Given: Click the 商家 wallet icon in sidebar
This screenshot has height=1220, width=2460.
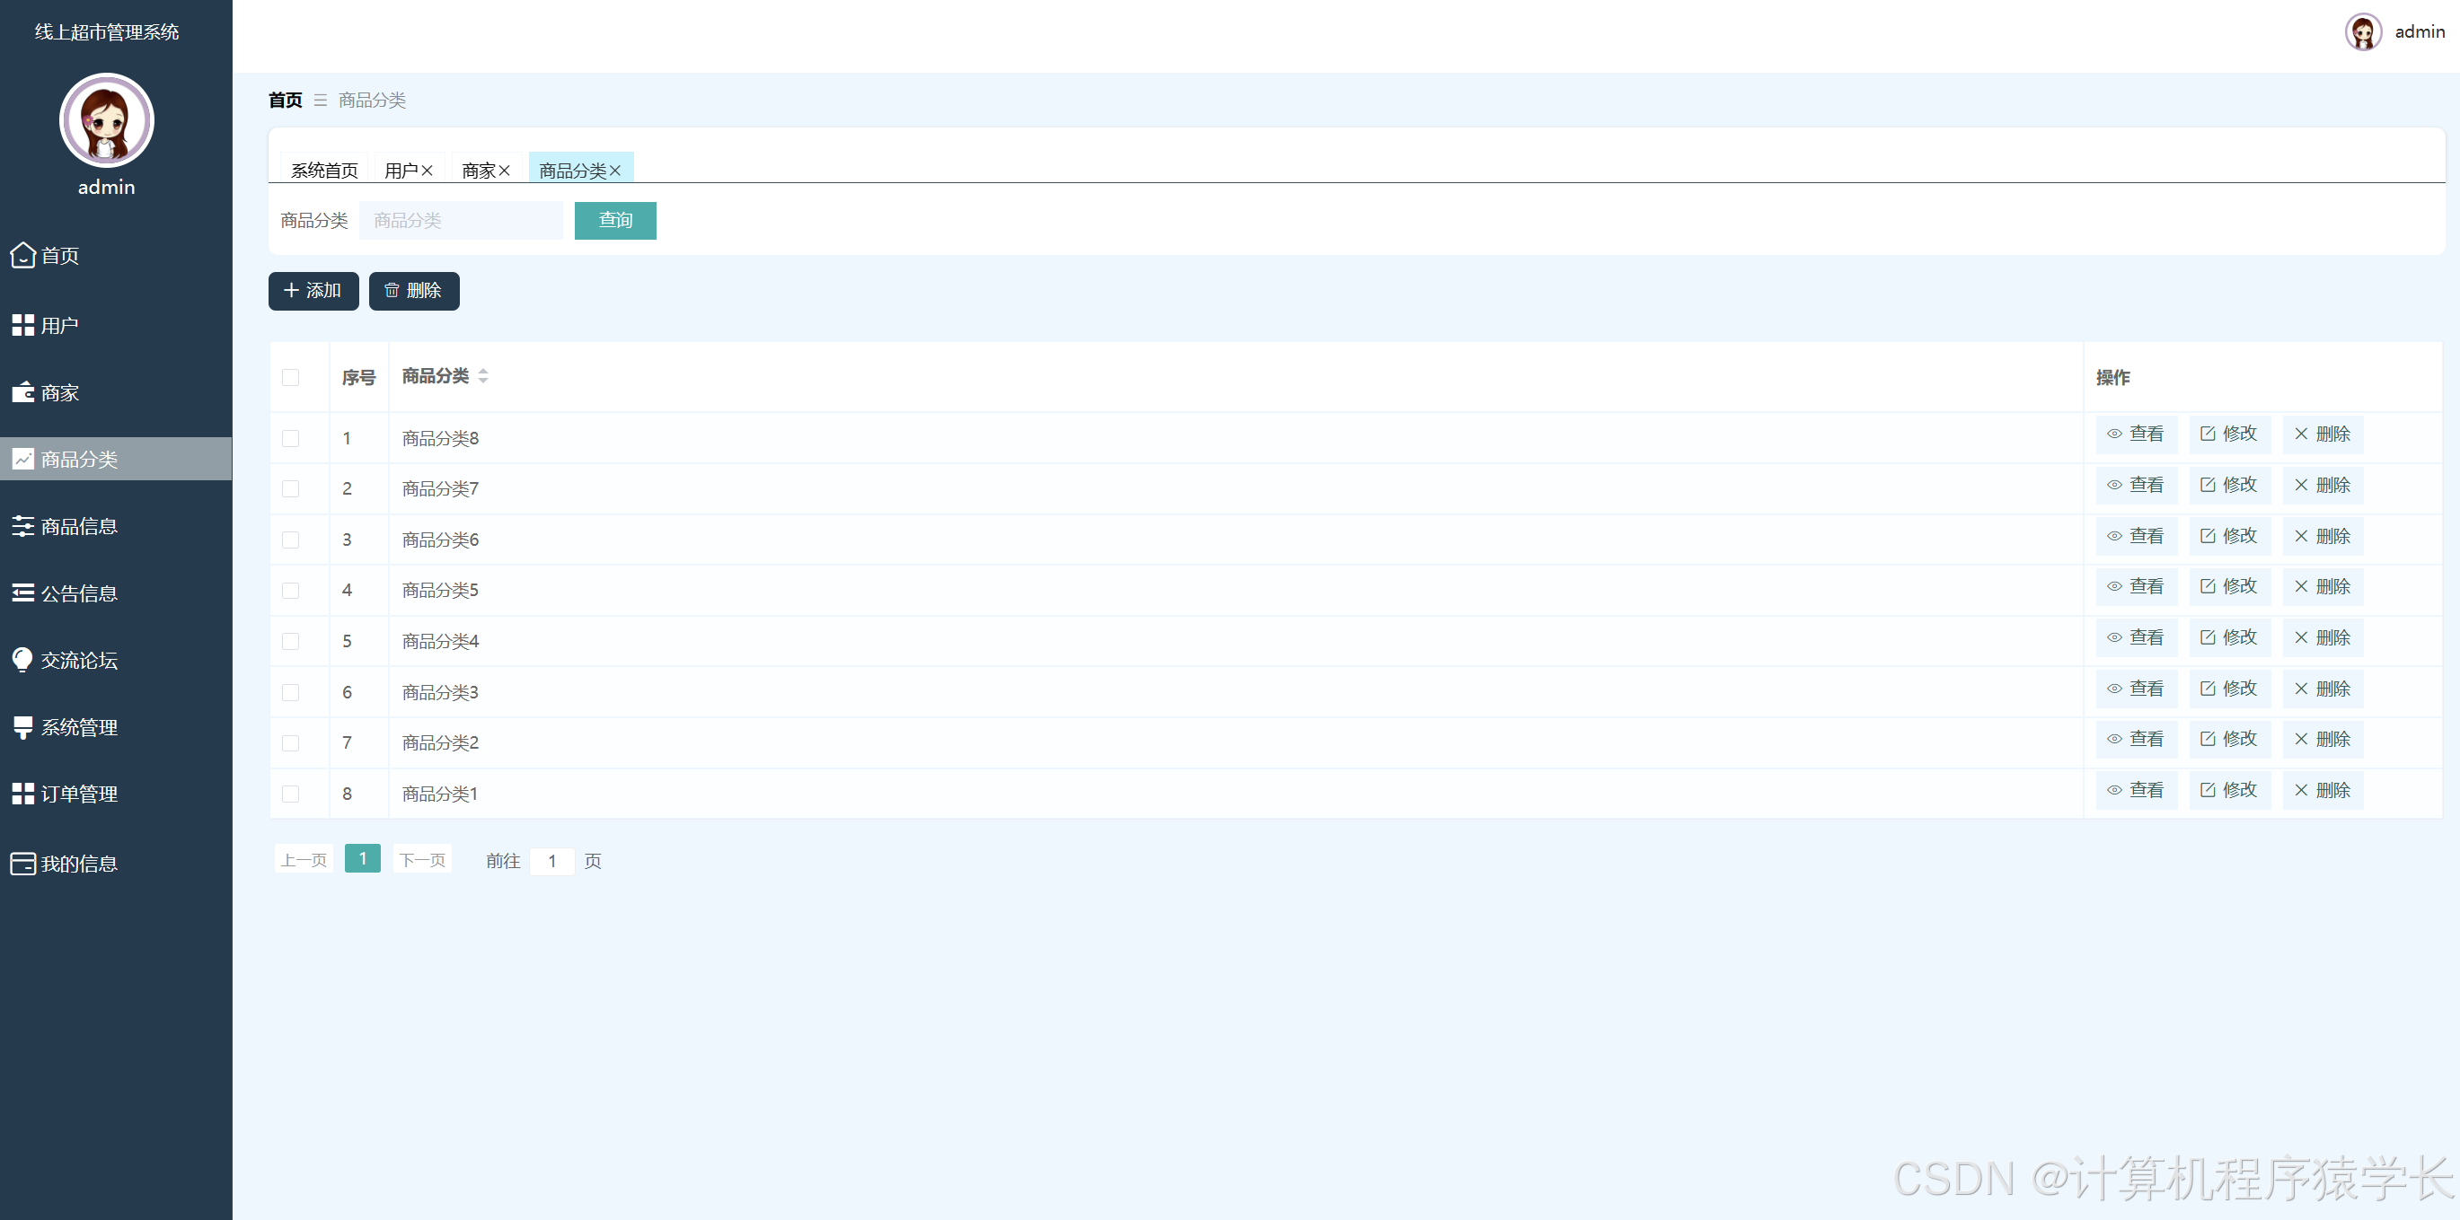Looking at the screenshot, I should 23,392.
